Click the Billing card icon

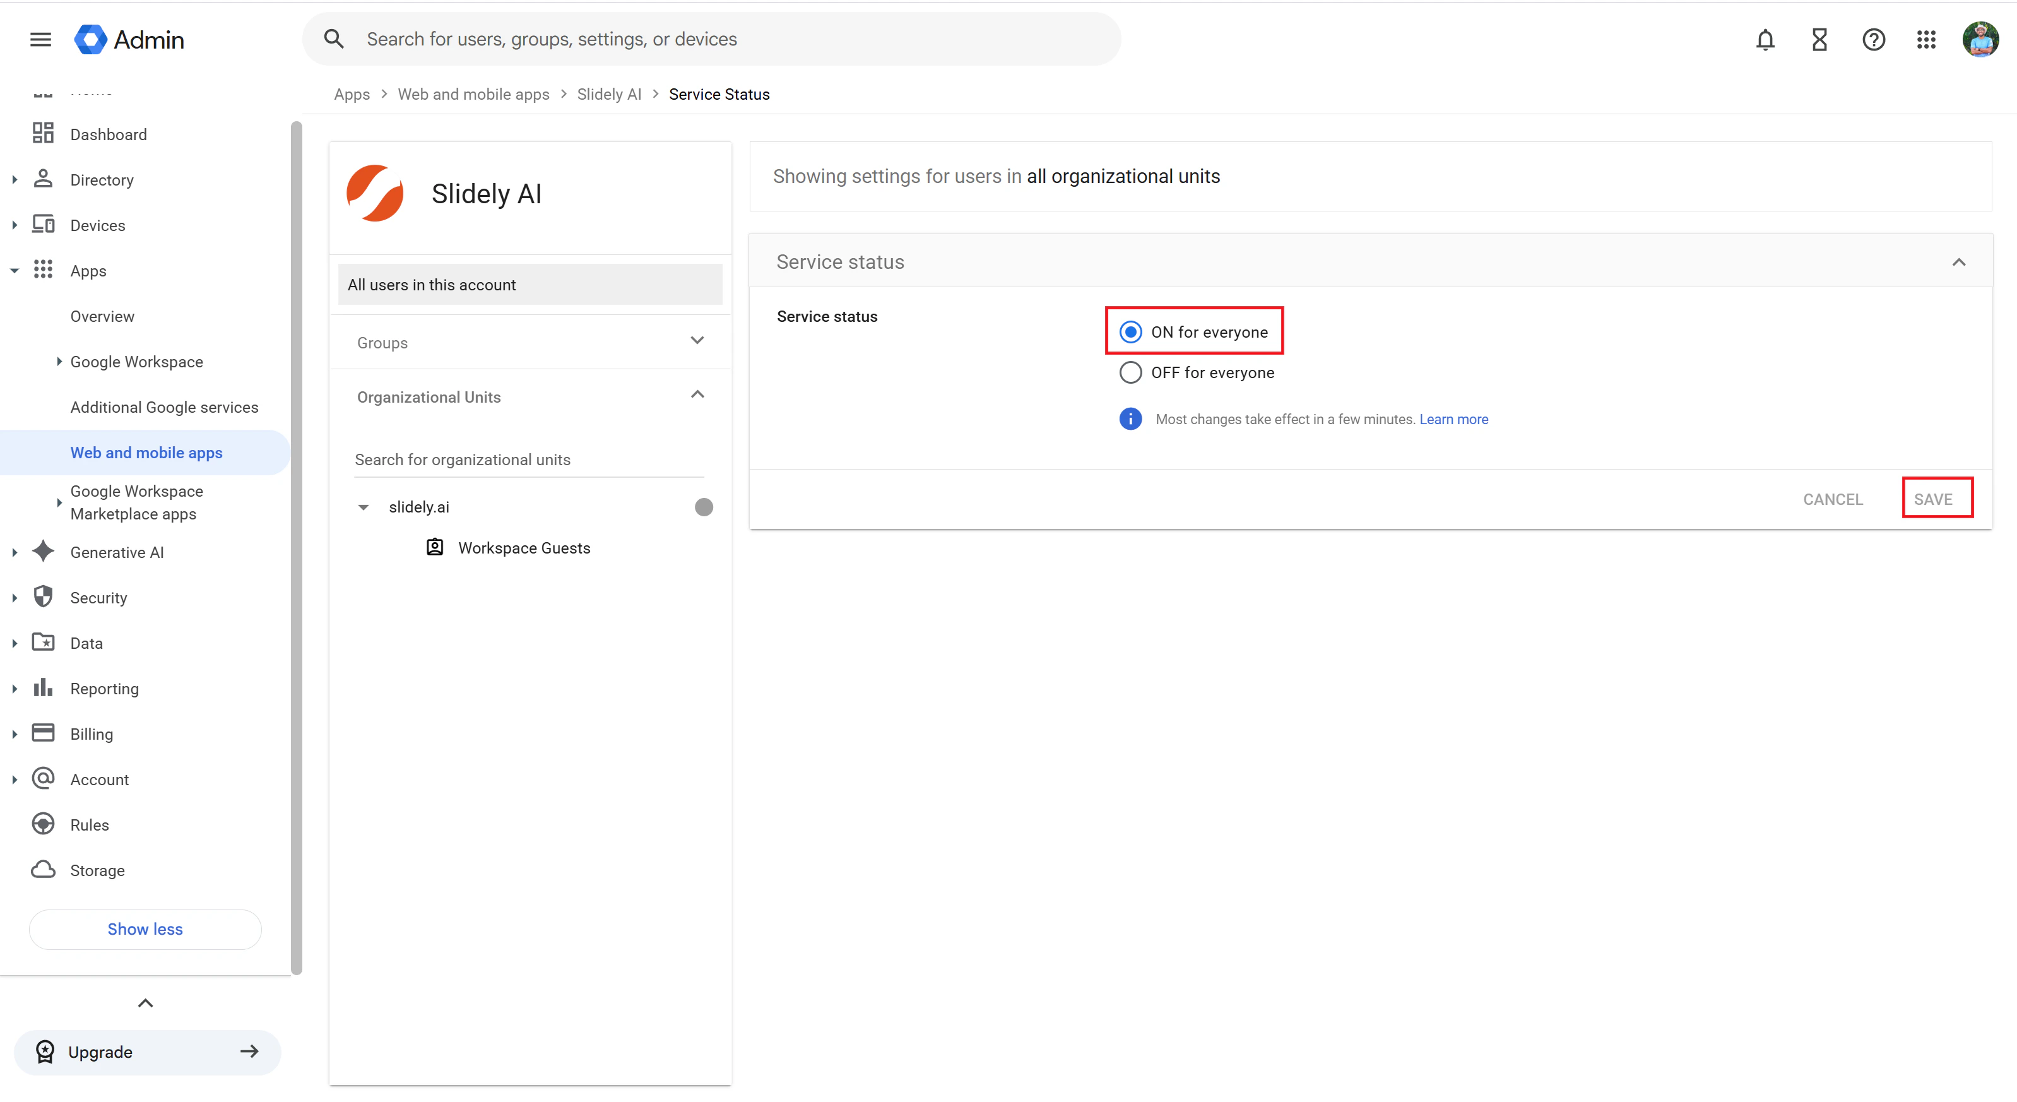tap(43, 733)
